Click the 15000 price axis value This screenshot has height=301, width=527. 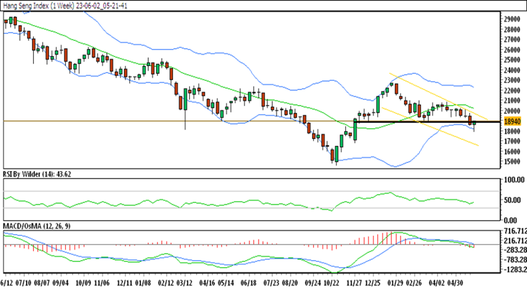[x=512, y=162]
